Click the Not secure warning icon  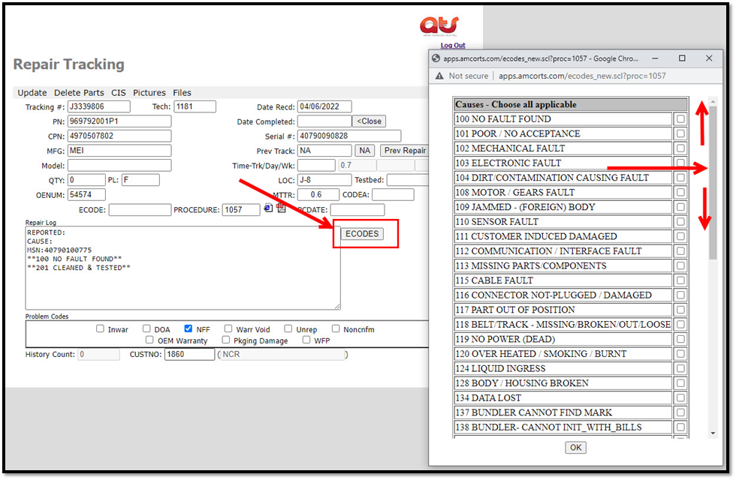tap(441, 76)
